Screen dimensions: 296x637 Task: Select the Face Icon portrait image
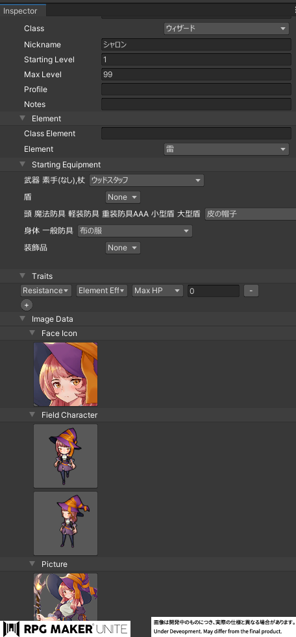coord(66,374)
